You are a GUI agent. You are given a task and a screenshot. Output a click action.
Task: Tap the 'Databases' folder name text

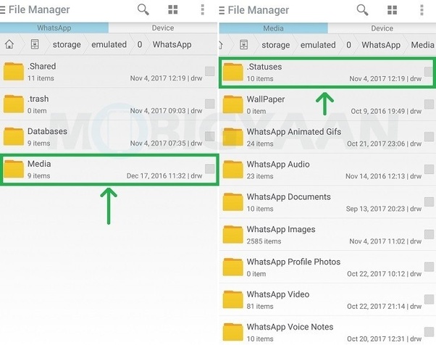pos(47,131)
